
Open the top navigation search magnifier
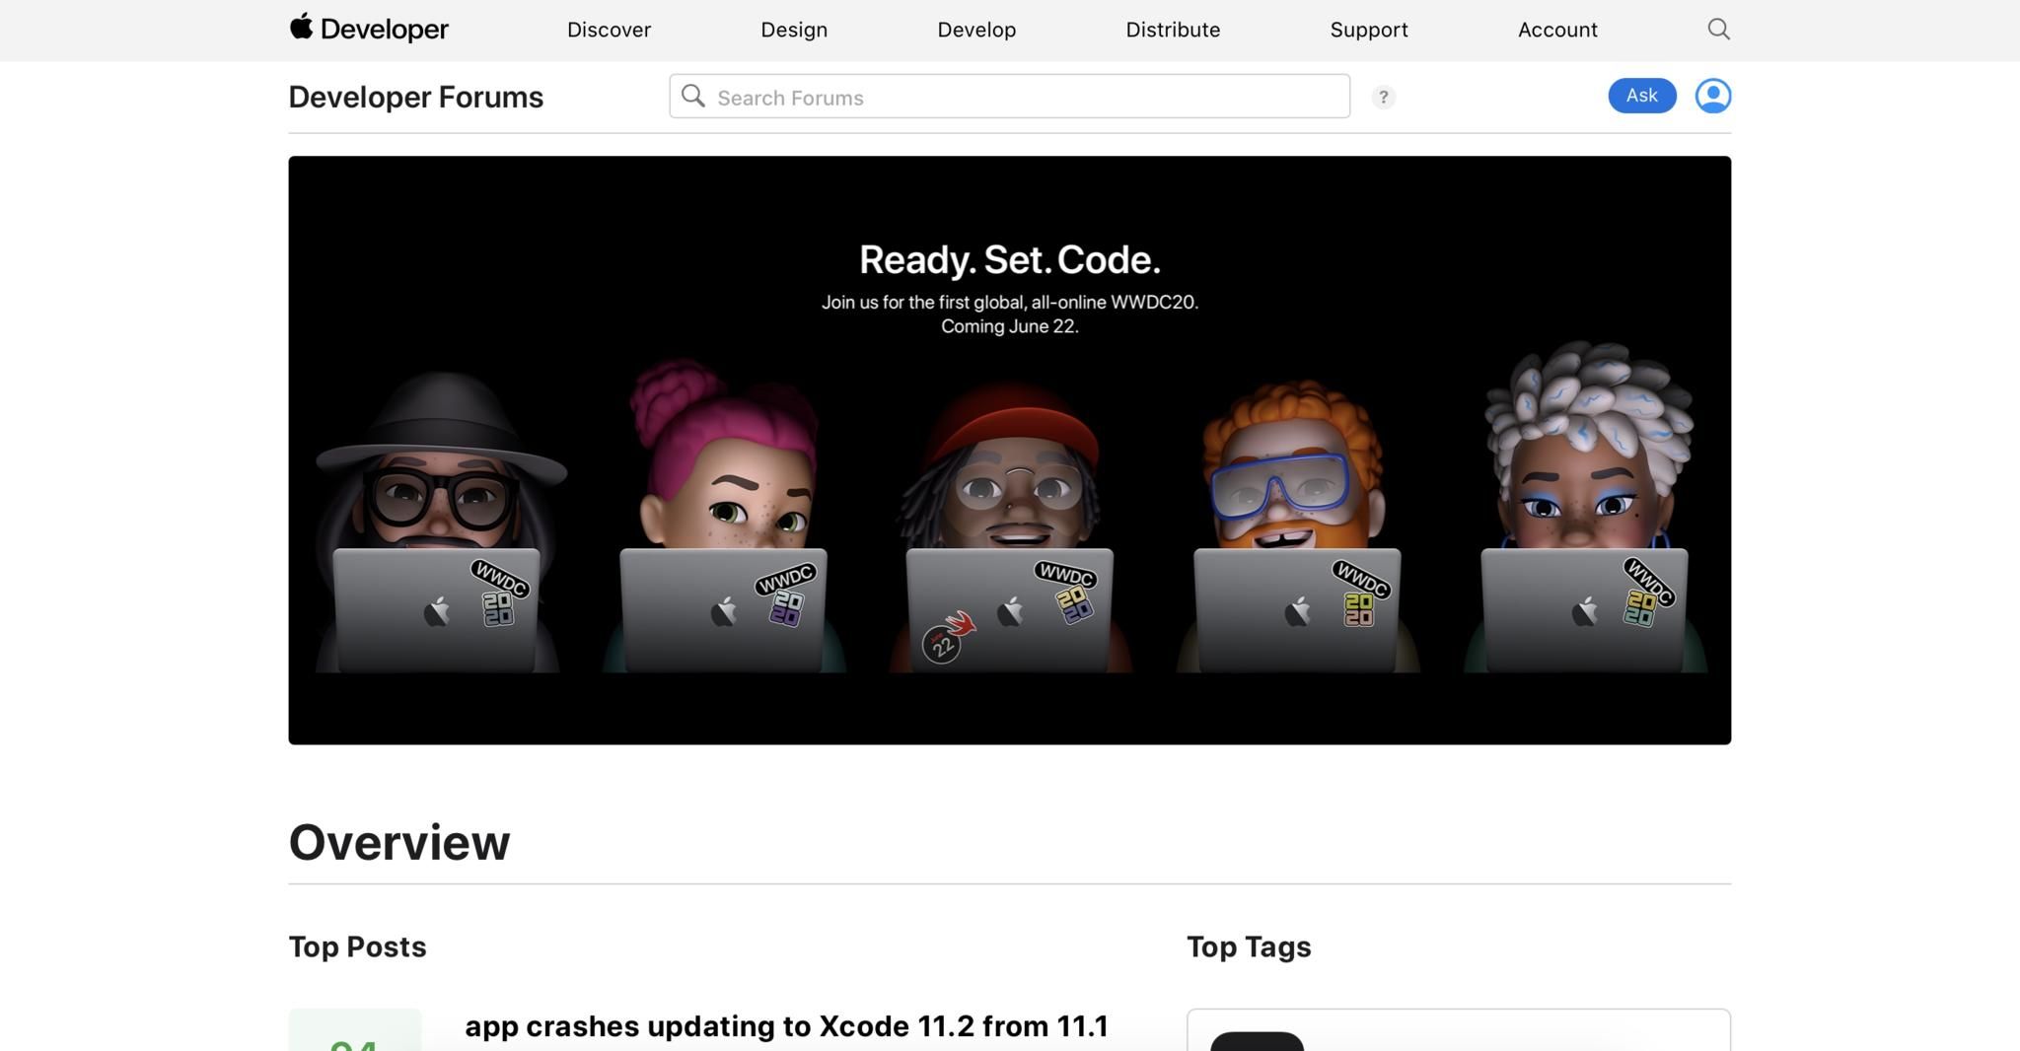point(1718,30)
